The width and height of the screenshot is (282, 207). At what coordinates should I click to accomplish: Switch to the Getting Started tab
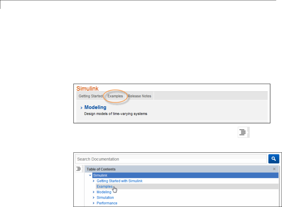91,96
